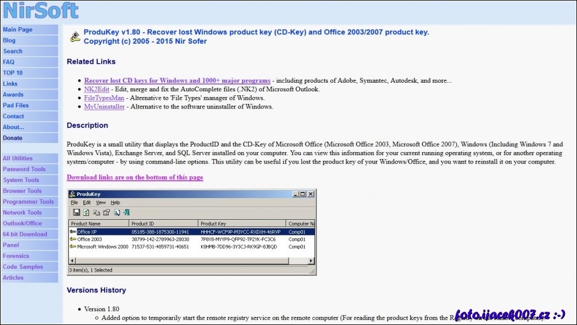The width and height of the screenshot is (577, 325).
Task: Open the Help menu in ProduKey window
Action: pos(116,203)
